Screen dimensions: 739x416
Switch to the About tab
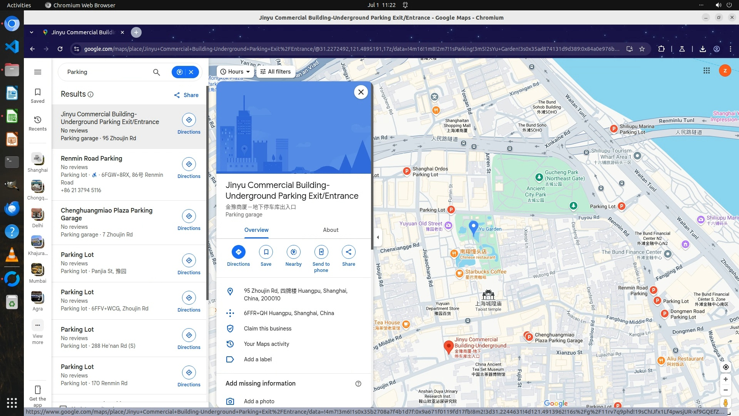(x=330, y=230)
